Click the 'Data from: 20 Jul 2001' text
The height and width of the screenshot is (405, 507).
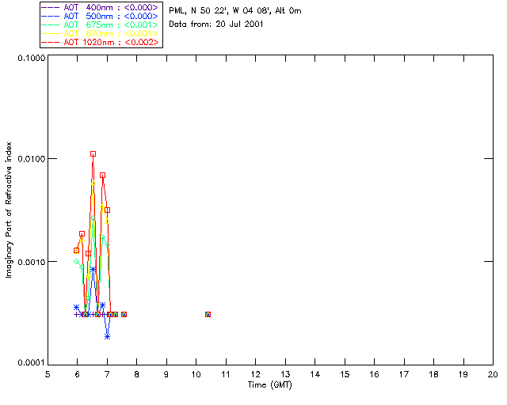coord(216,25)
